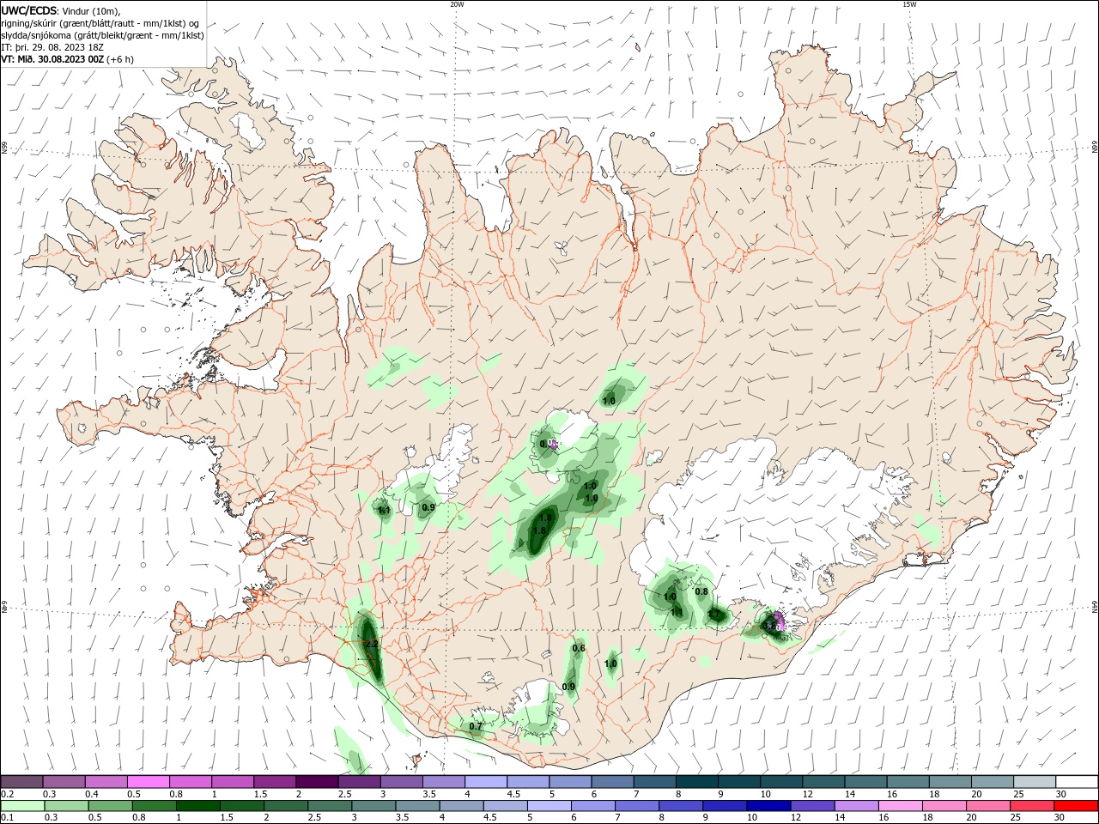The height and width of the screenshot is (824, 1099).
Task: Select the lower-row legend swatch between 0.3 and 0.5
Action: pyautogui.click(x=66, y=806)
